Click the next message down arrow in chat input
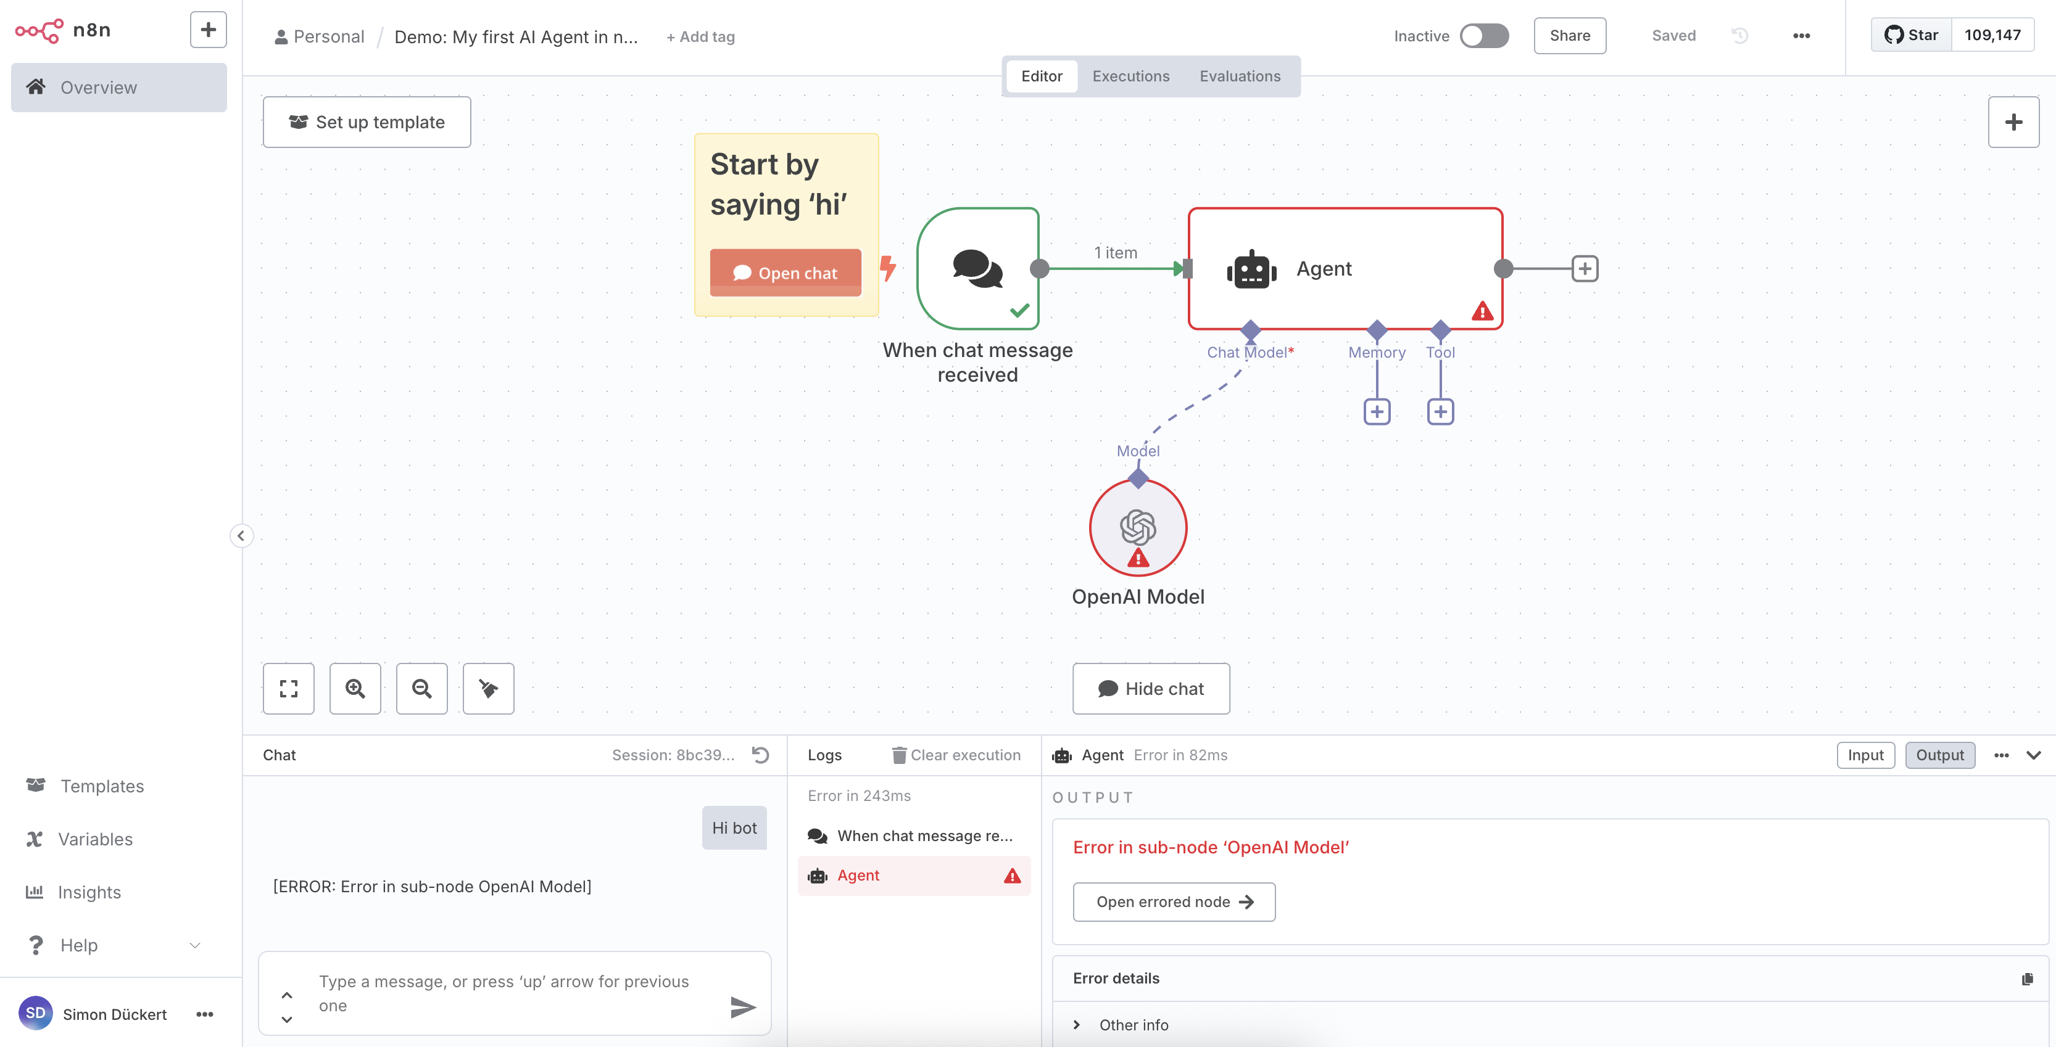Screen dimensions: 2056x1047 (286, 1019)
